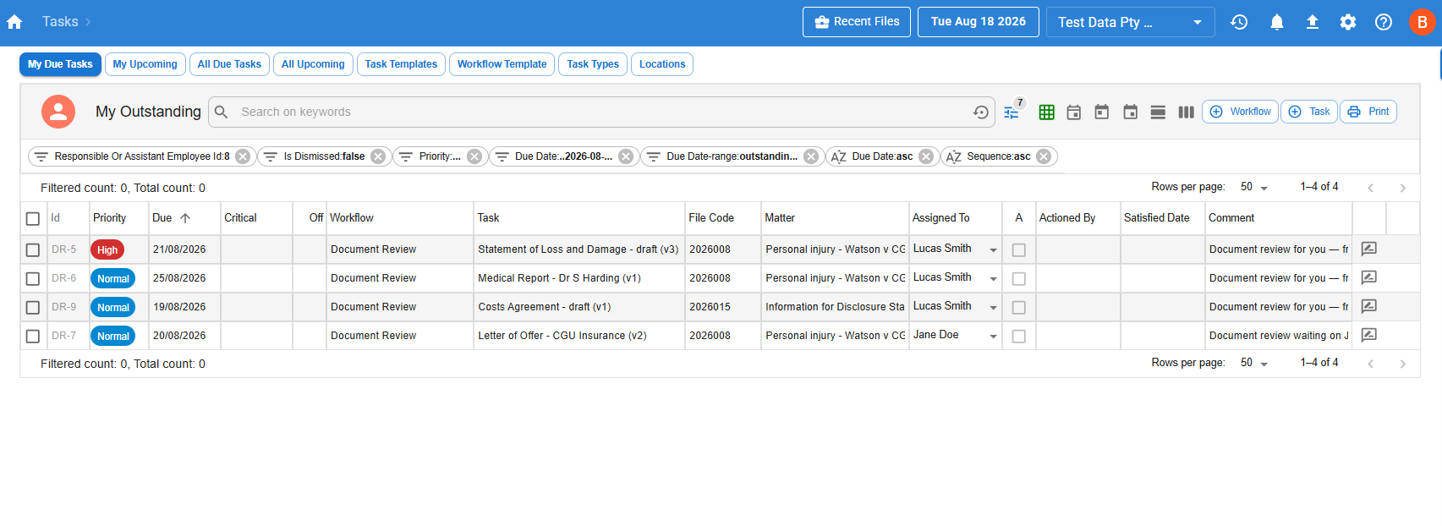Go to the home page icon
Screen dimensions: 1442x526
pyautogui.click(x=14, y=22)
